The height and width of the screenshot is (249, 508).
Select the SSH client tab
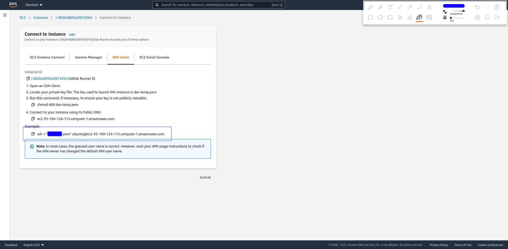click(121, 57)
